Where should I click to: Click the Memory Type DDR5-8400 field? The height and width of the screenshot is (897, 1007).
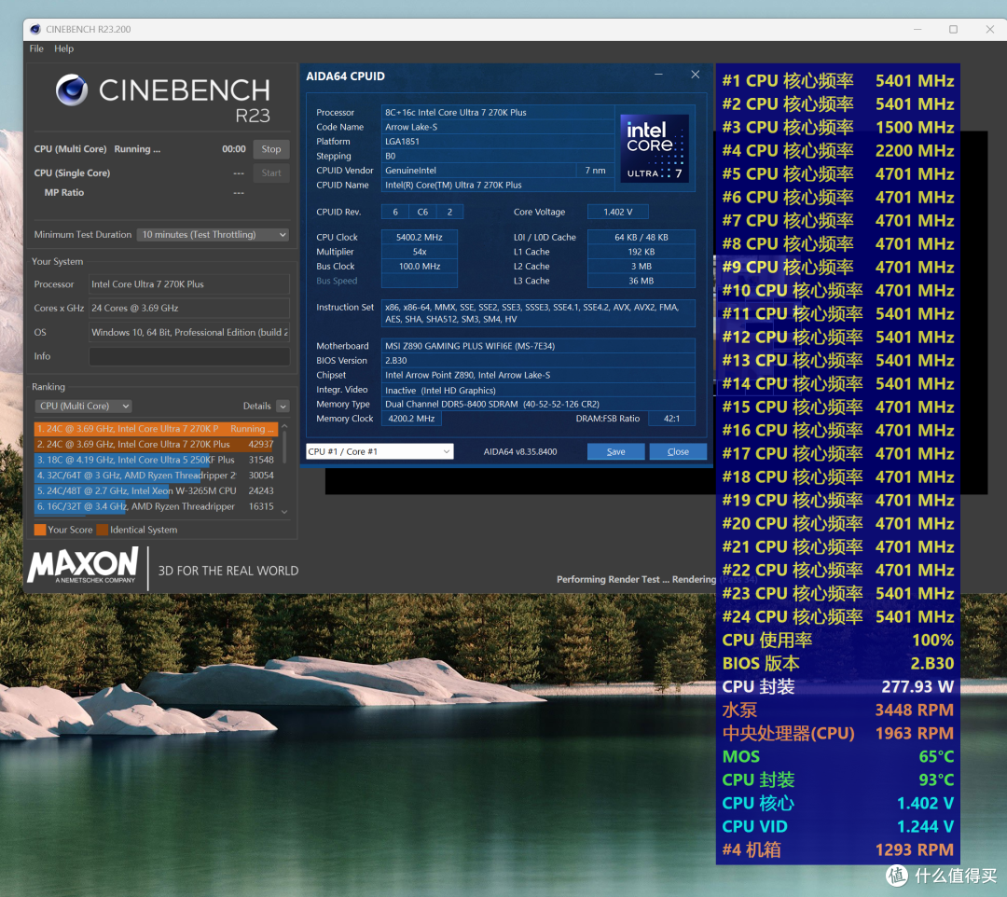click(x=538, y=404)
